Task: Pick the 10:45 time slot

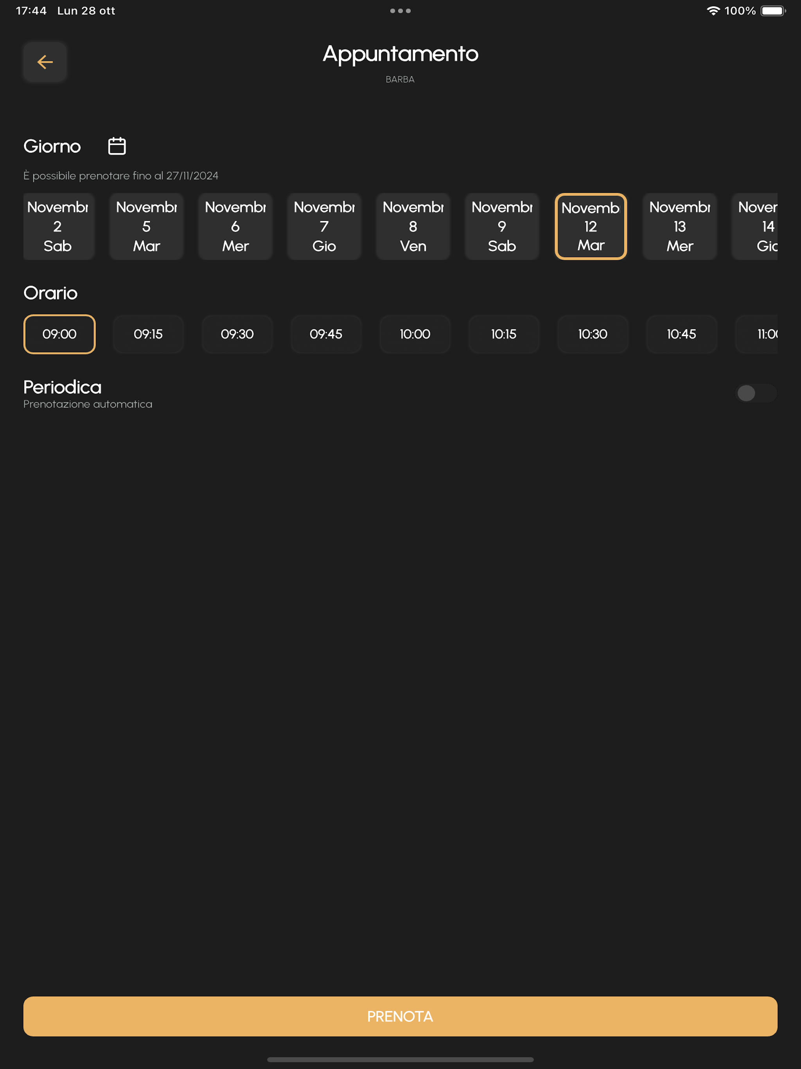Action: pos(682,334)
